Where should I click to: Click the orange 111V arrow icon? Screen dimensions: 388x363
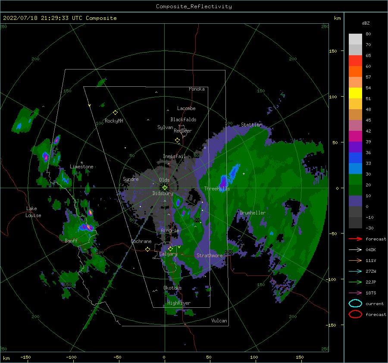click(x=355, y=260)
